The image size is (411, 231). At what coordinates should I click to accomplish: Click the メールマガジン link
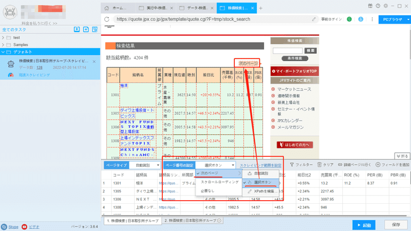(x=290, y=127)
